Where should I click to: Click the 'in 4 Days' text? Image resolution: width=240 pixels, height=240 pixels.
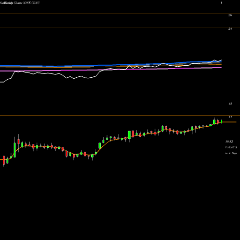(231, 153)
